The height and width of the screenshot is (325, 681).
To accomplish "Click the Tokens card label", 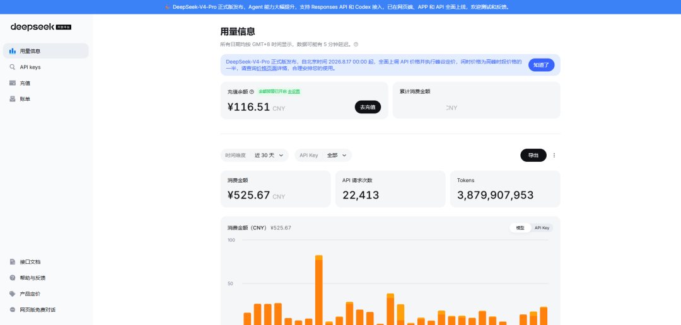I will pos(465,180).
